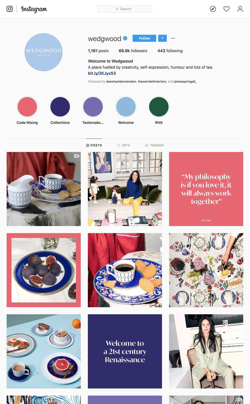Click the blue verified badge next to wedgwood

[125, 38]
